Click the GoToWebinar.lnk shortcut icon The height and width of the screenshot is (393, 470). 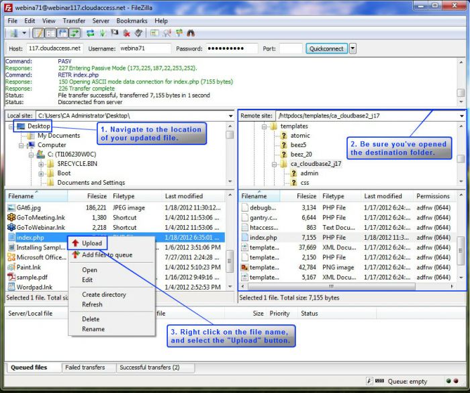click(x=11, y=227)
